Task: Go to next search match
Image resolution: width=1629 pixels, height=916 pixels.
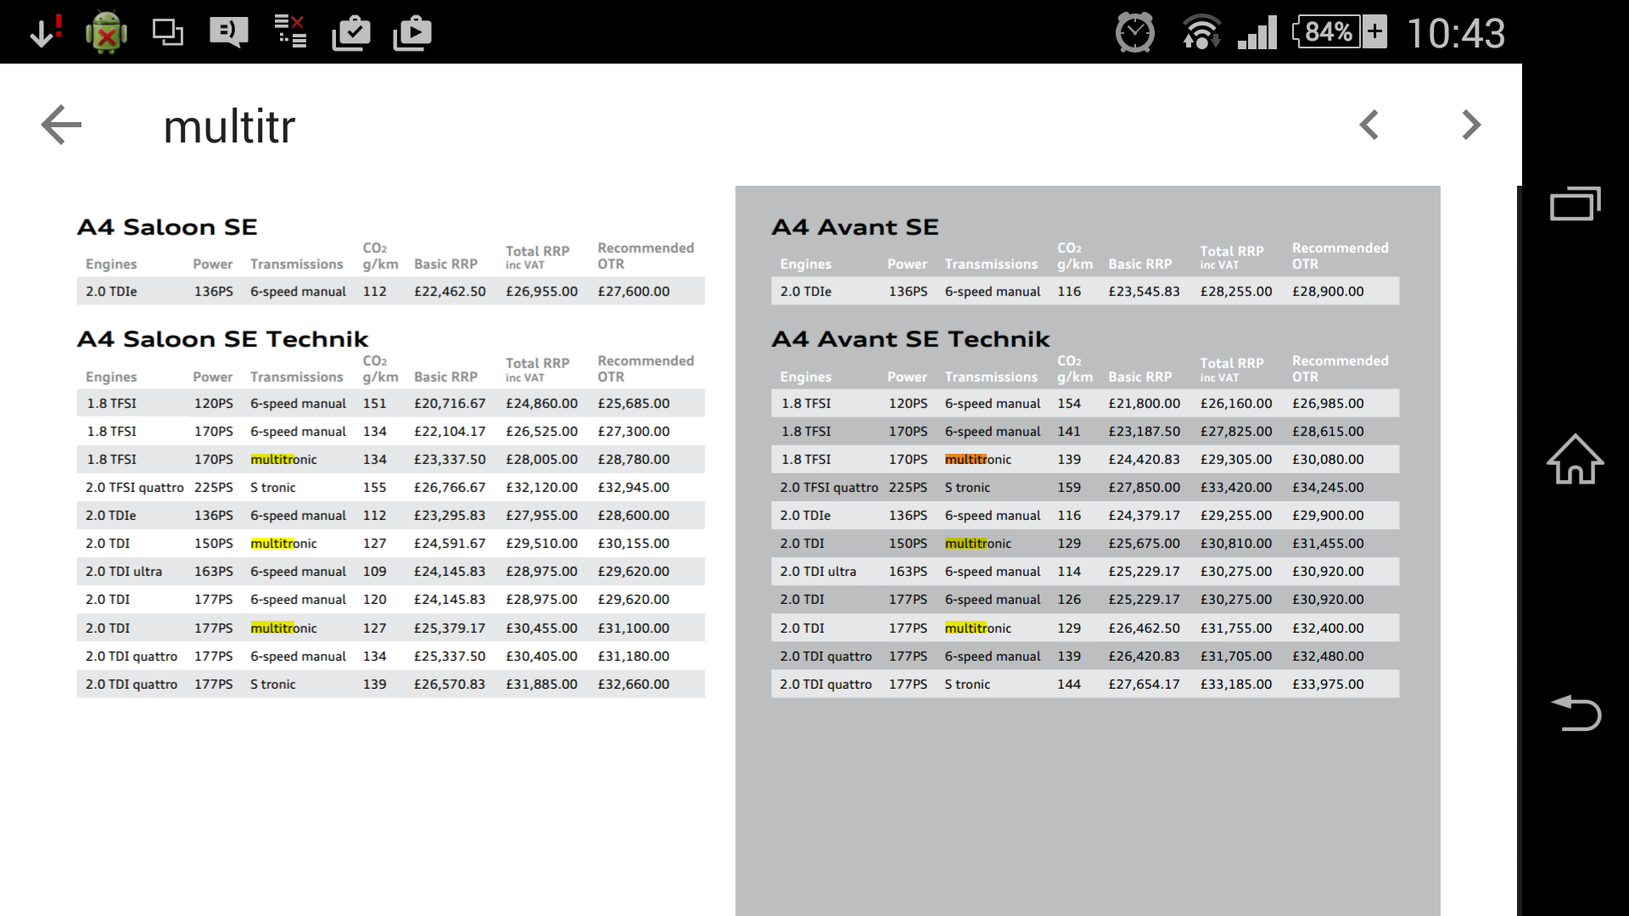Action: click(x=1471, y=126)
